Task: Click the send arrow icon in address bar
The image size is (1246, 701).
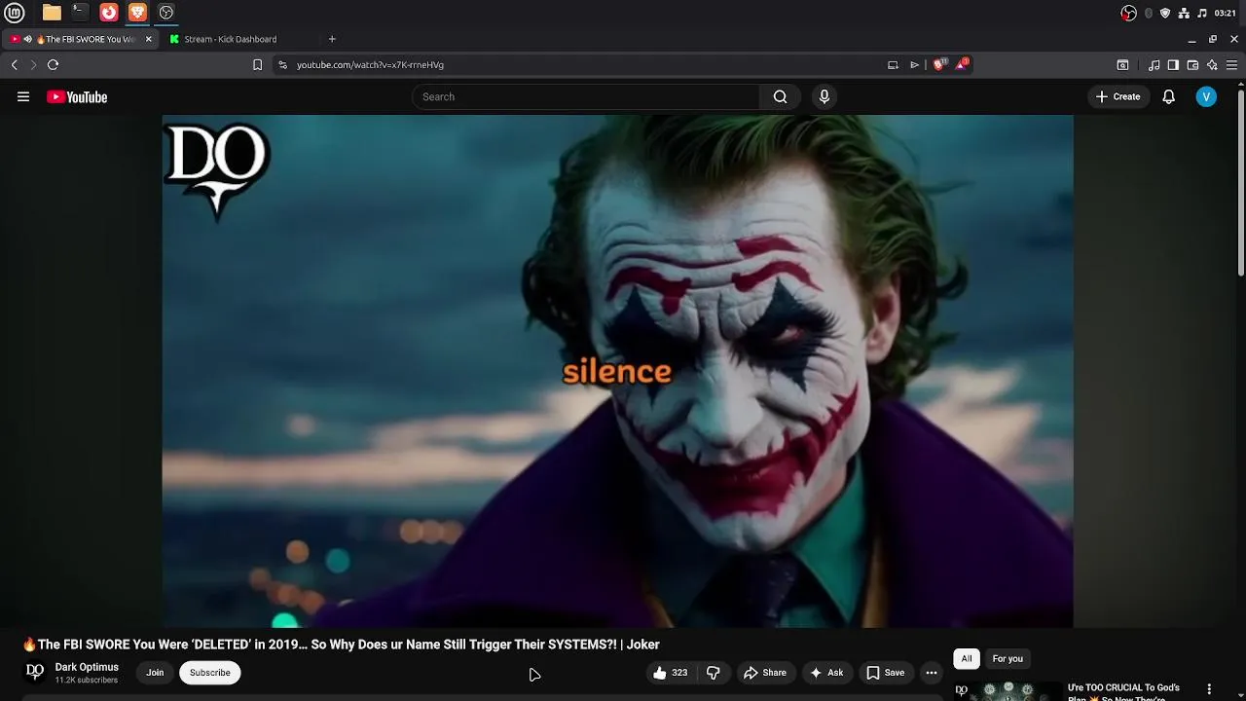Action: coord(914,65)
